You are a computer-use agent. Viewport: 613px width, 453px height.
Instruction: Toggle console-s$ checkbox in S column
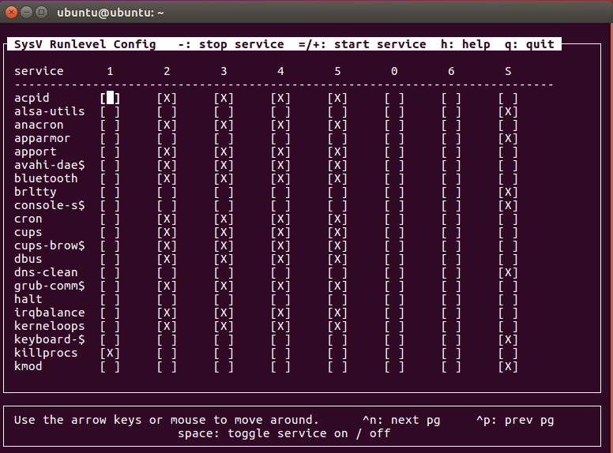tap(508, 205)
